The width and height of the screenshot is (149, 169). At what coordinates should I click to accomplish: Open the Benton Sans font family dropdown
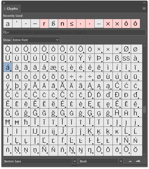click(40, 161)
